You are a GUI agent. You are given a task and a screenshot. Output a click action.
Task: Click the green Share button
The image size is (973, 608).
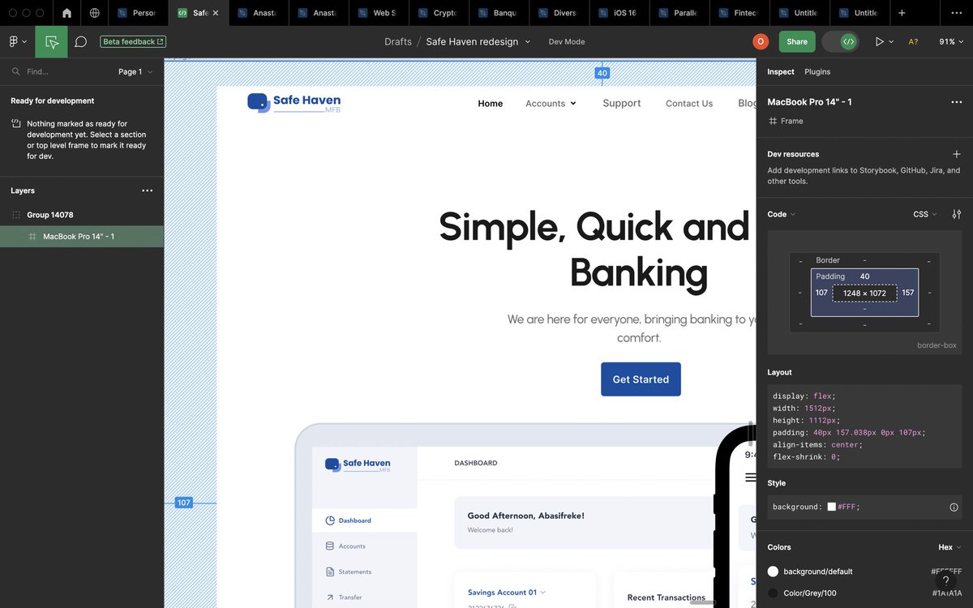pyautogui.click(x=797, y=41)
